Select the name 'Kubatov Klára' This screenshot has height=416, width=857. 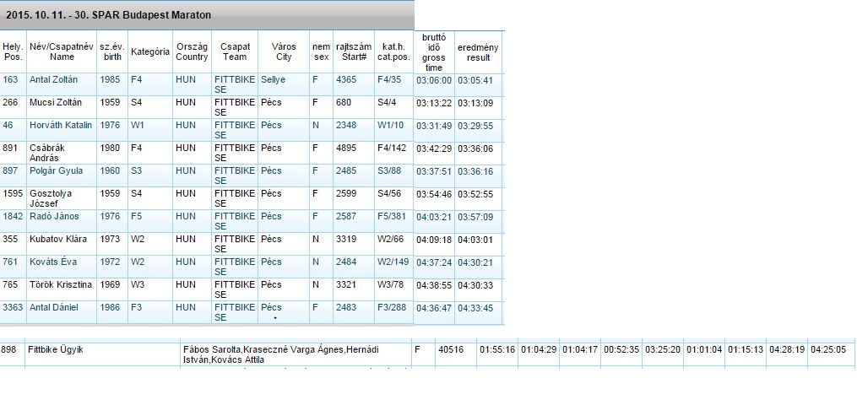[x=58, y=240]
